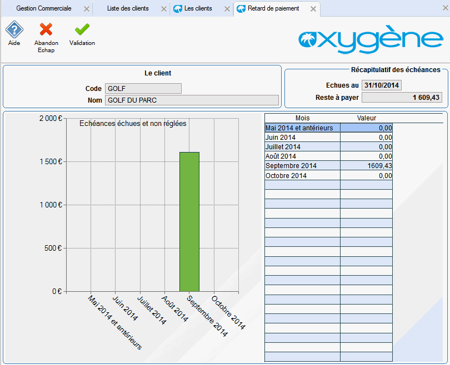Close the Les clients tab
Viewport: 450px width, 365px height.
click(x=227, y=9)
